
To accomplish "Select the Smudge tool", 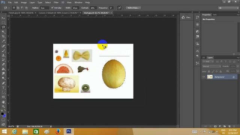I will [x=3, y=73].
